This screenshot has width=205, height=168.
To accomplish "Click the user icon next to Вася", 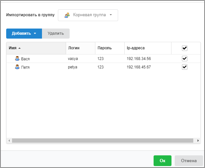I will pyautogui.click(x=17, y=58).
